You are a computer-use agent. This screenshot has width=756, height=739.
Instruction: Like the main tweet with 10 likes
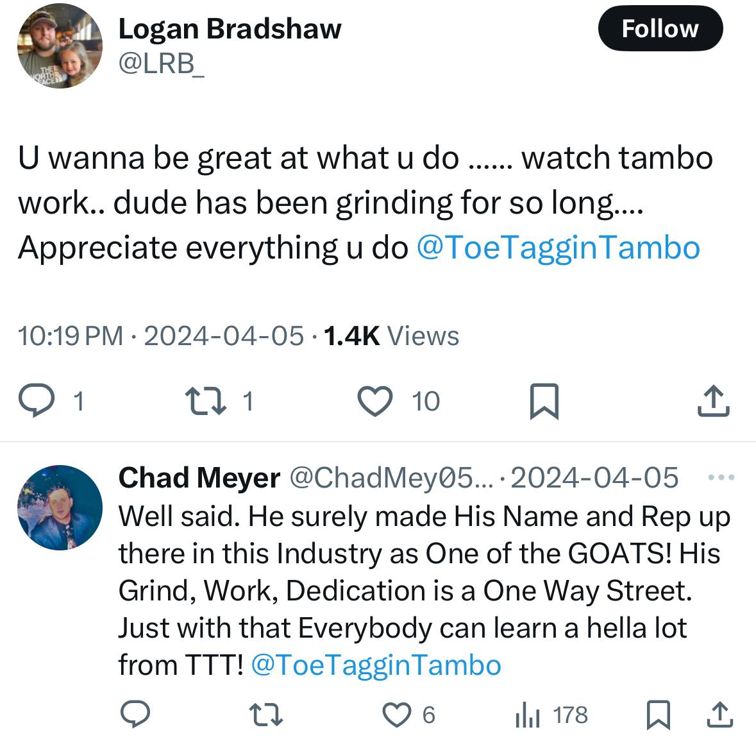coord(374,401)
